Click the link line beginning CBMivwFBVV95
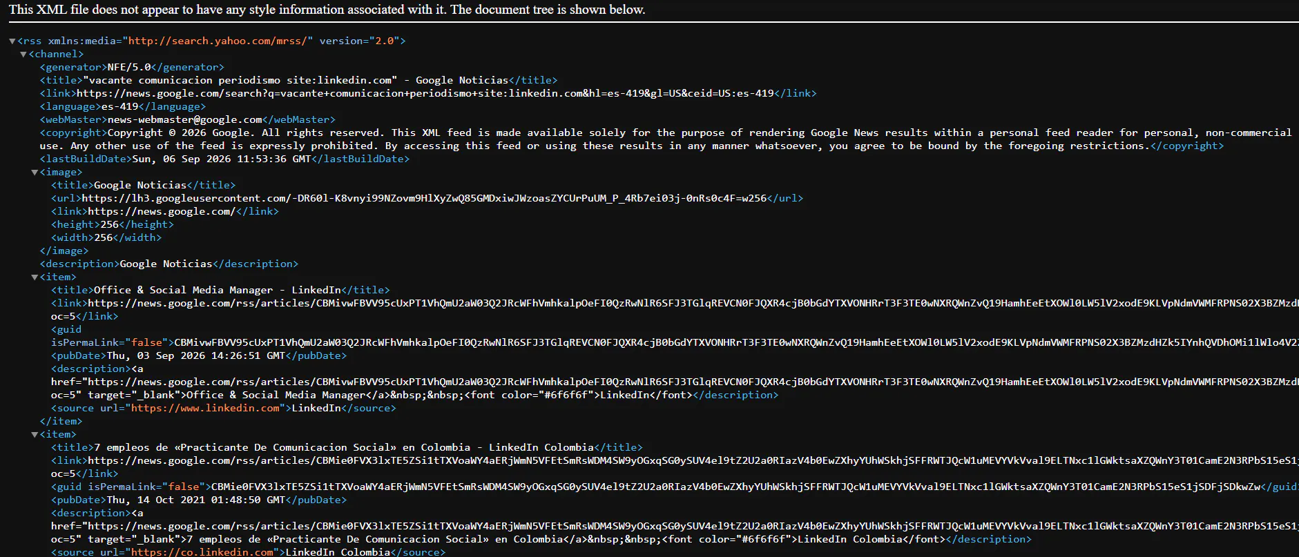The height and width of the screenshot is (557, 1299). [x=675, y=310]
